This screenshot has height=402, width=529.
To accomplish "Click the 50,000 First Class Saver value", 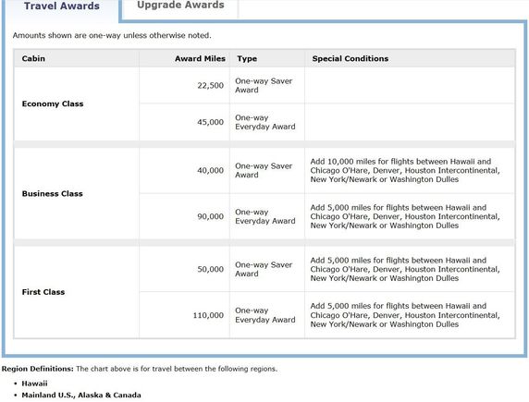I will pos(211,269).
